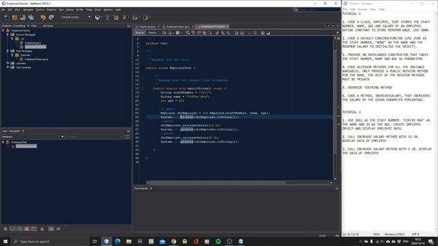Open the default config dropdown
The width and height of the screenshot is (438, 246).
point(76,17)
